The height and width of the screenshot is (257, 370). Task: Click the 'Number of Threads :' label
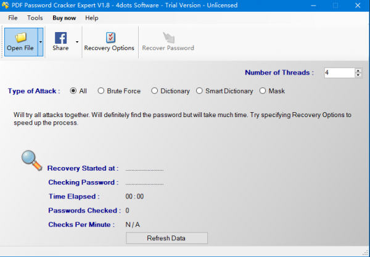[279, 73]
